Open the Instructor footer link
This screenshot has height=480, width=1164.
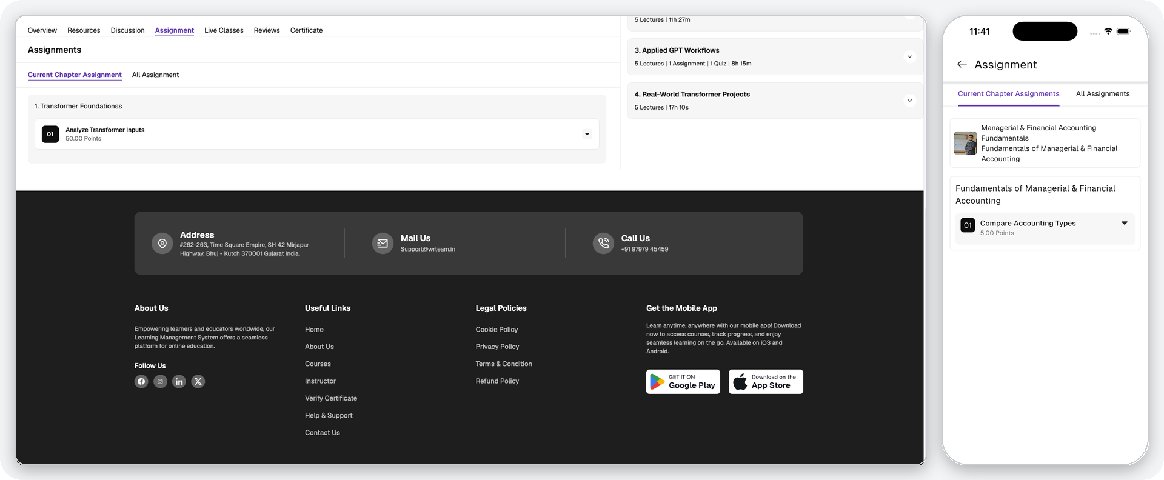coord(320,381)
